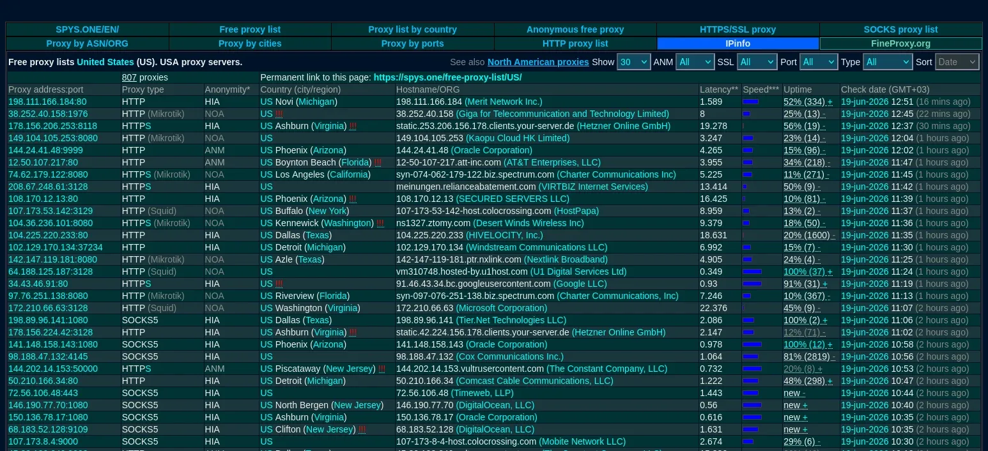The width and height of the screenshot is (988, 451).
Task: Click the US link in 72.56.106.48 row
Action: [x=266, y=393]
